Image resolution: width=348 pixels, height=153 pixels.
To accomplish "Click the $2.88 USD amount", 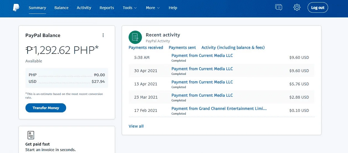I will coord(299,97).
